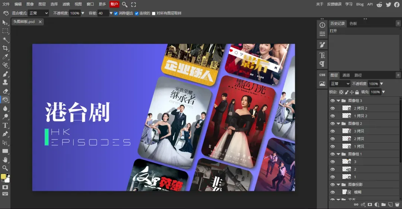Screen dimensions: 402x209
Task: Select the Type tool
Action: click(x=5, y=125)
